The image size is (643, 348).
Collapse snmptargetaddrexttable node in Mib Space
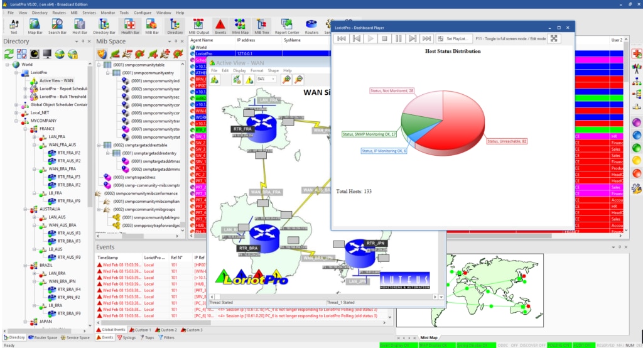[99, 145]
